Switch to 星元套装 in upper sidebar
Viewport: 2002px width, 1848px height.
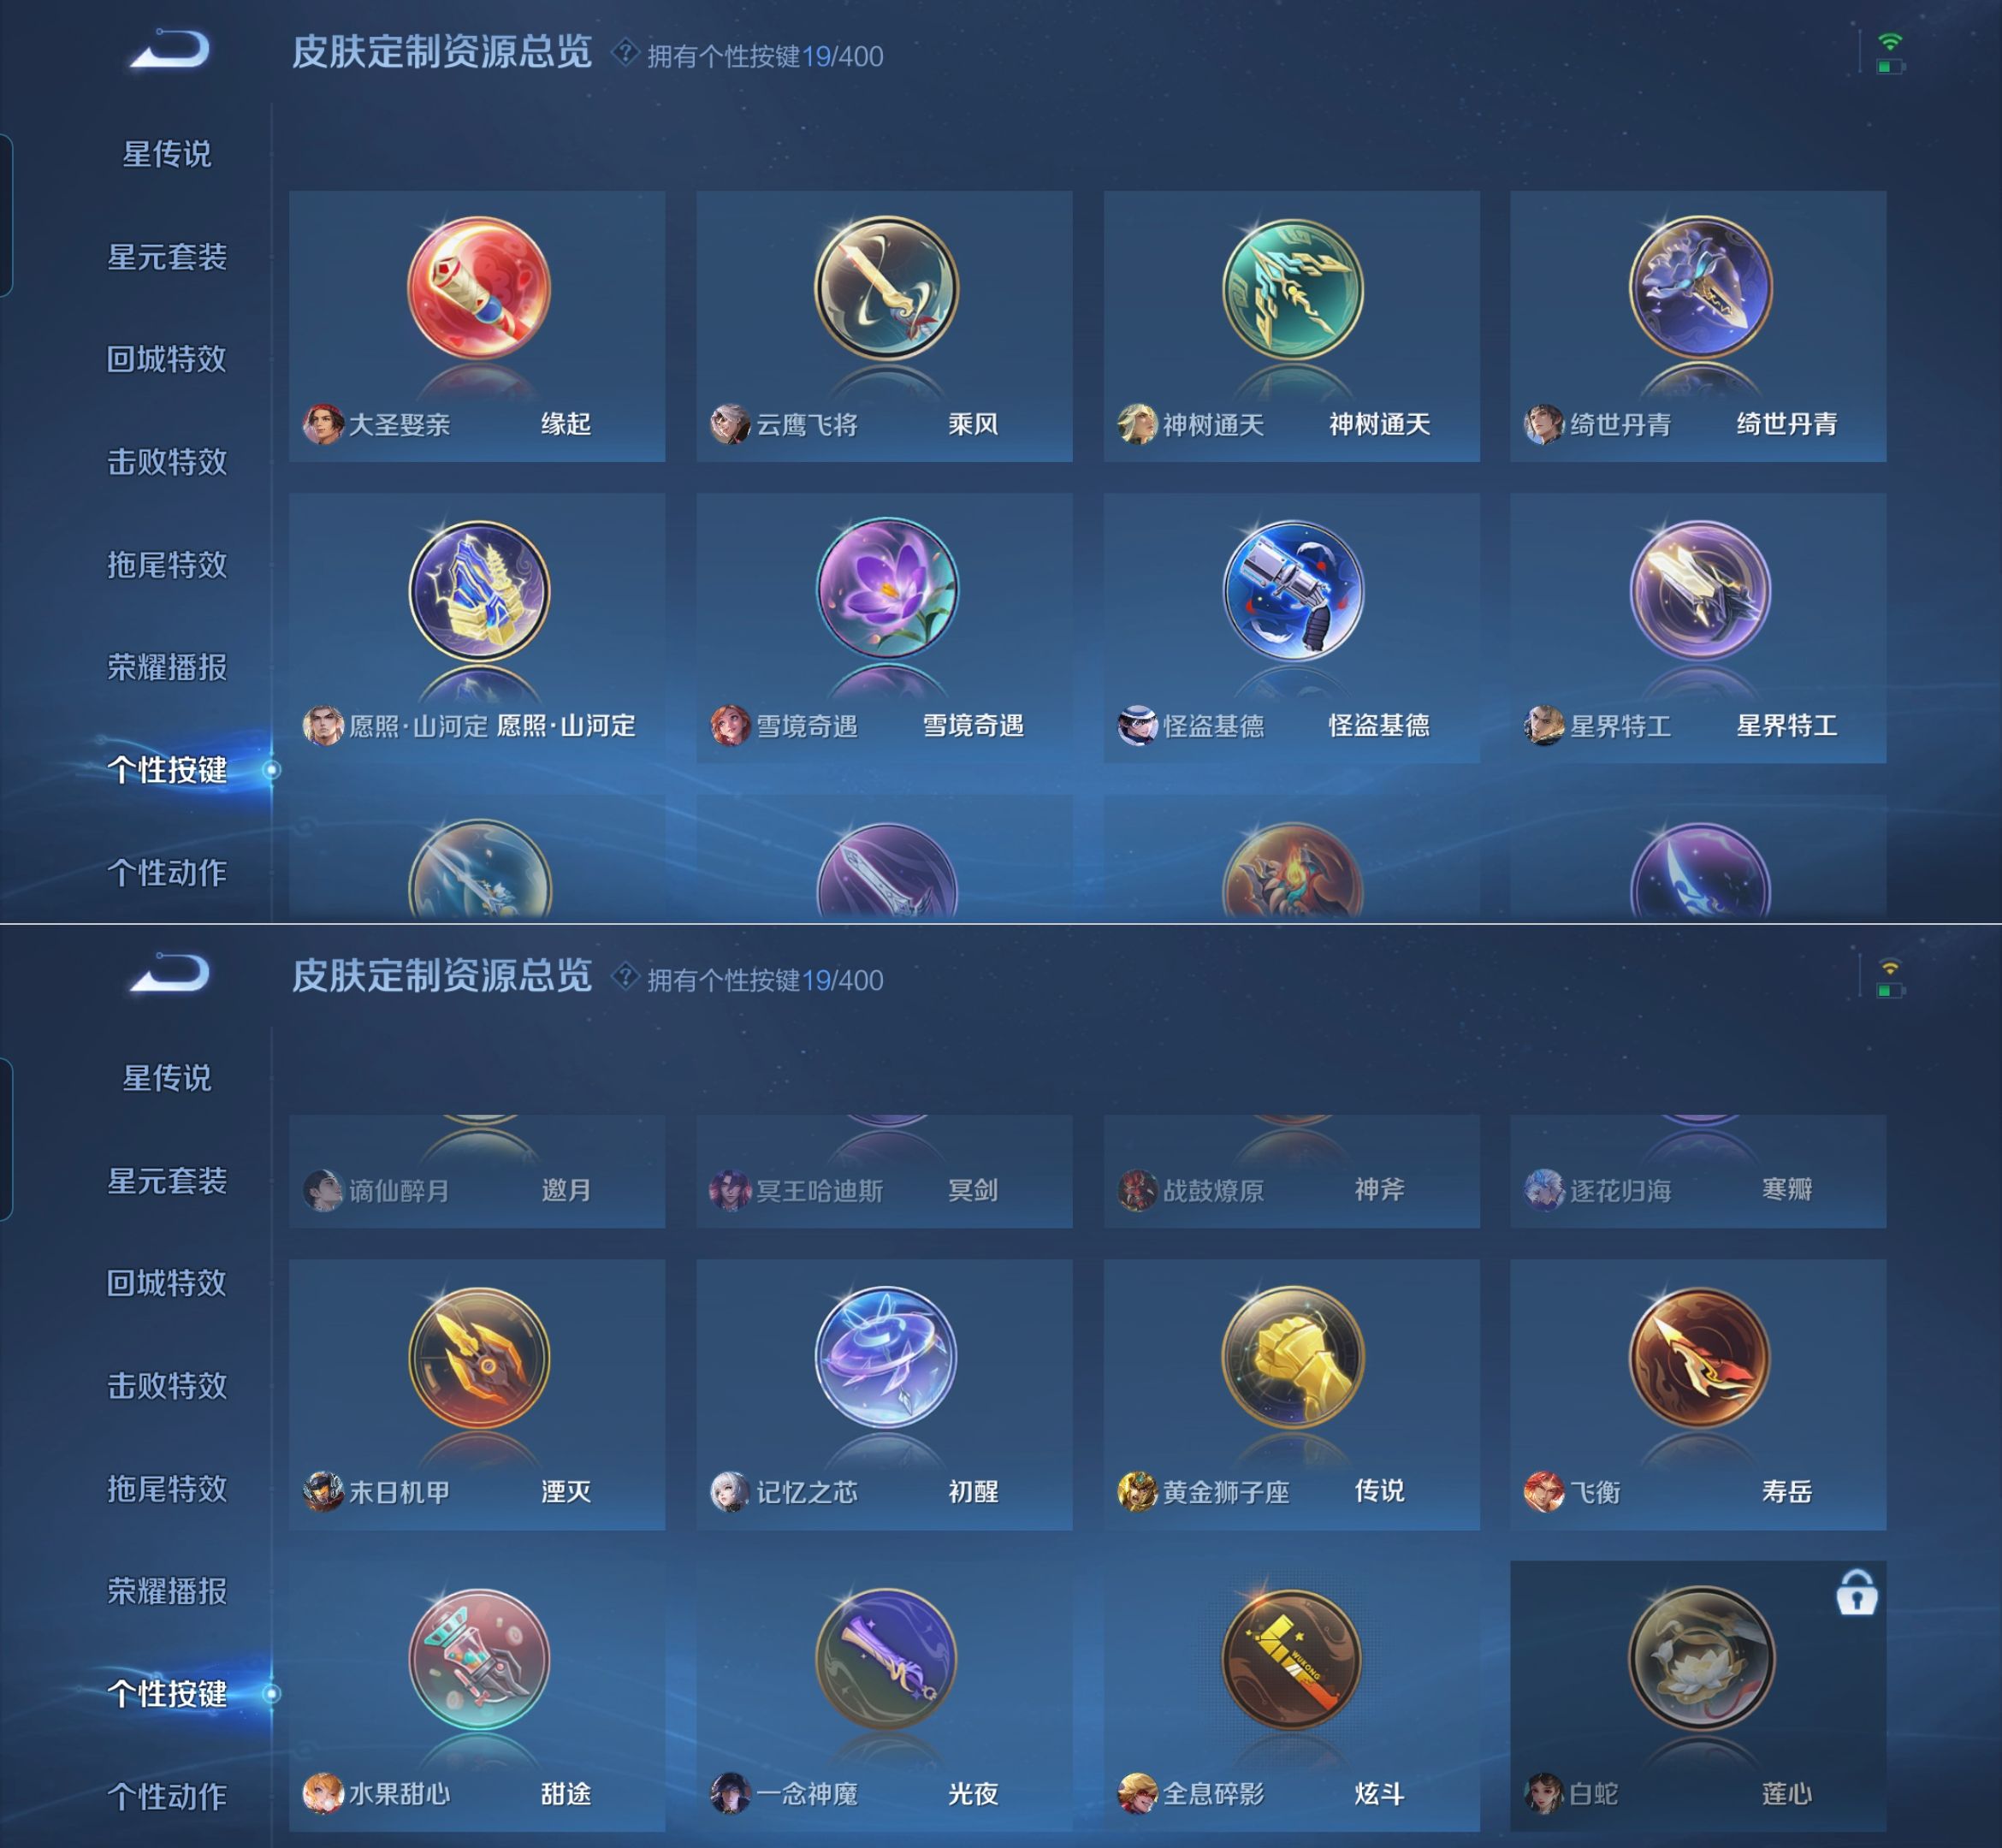point(167,257)
